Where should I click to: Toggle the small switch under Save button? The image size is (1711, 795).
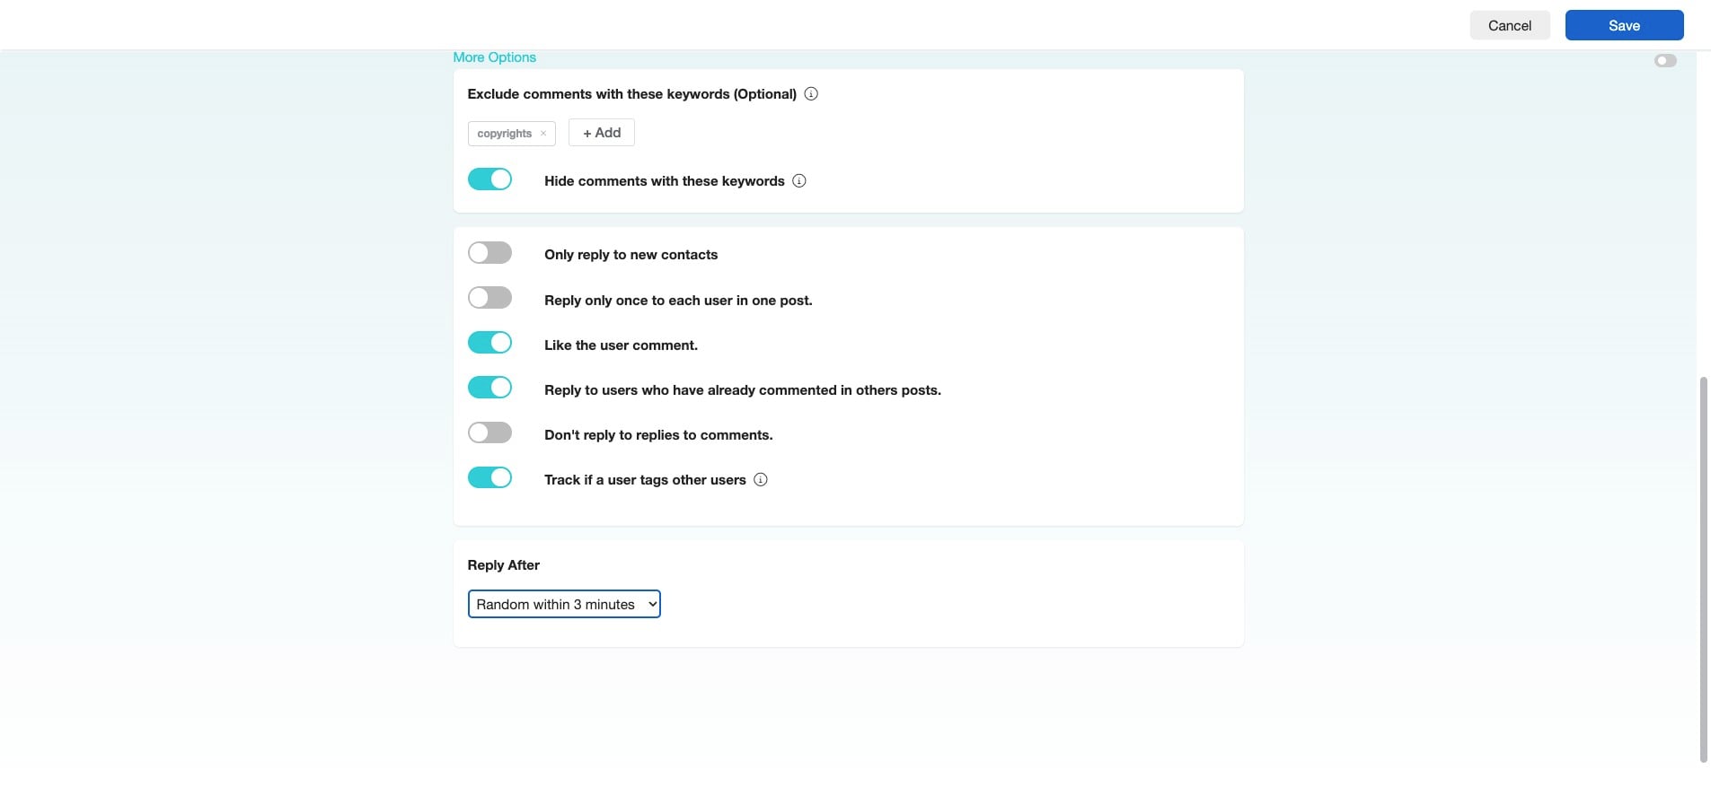pos(1665,61)
